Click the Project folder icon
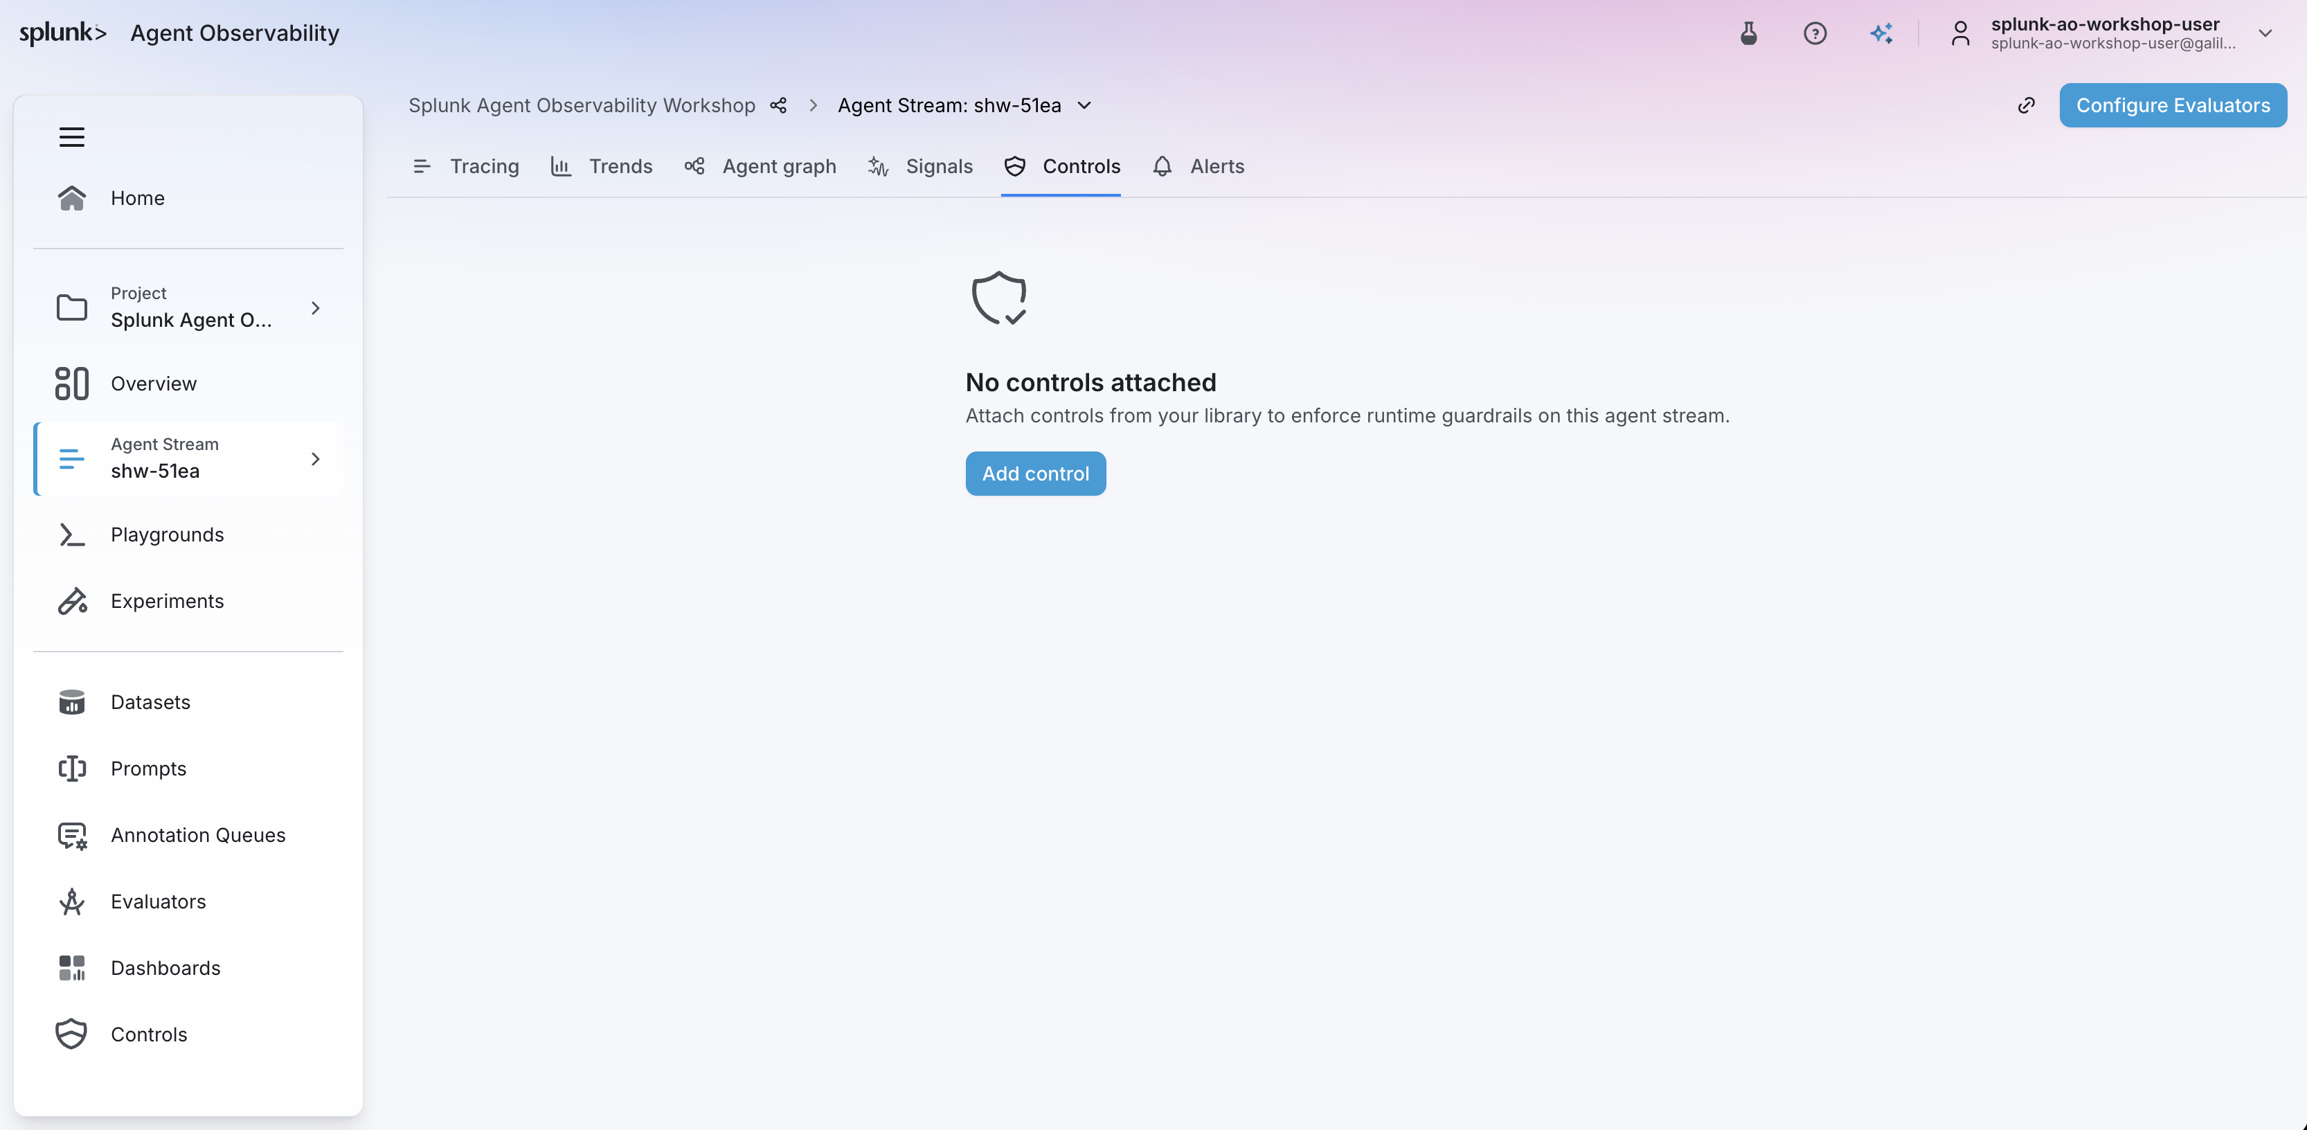The image size is (2307, 1130). (x=71, y=307)
